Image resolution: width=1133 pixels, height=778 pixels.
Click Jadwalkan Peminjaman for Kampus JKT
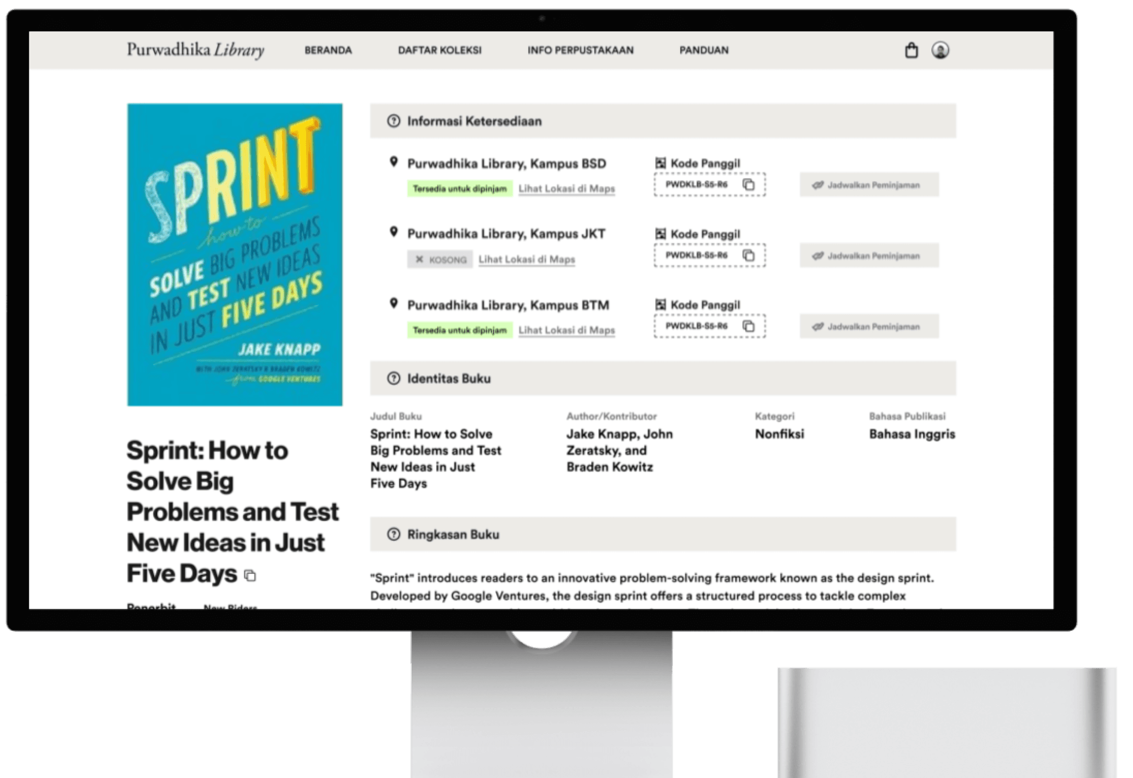pos(869,255)
